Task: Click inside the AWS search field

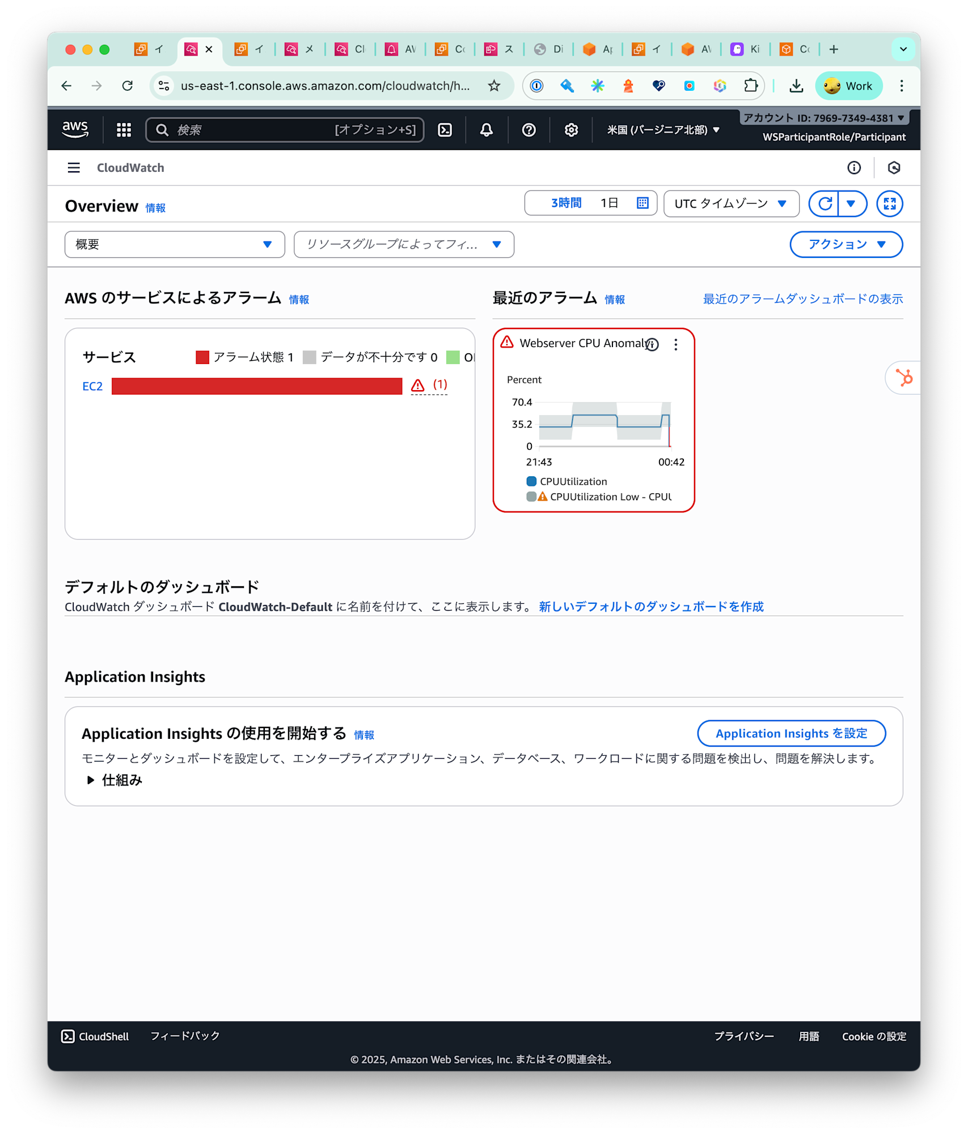Action: [284, 130]
